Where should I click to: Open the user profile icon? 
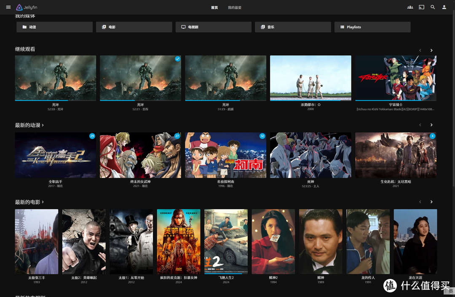[444, 7]
